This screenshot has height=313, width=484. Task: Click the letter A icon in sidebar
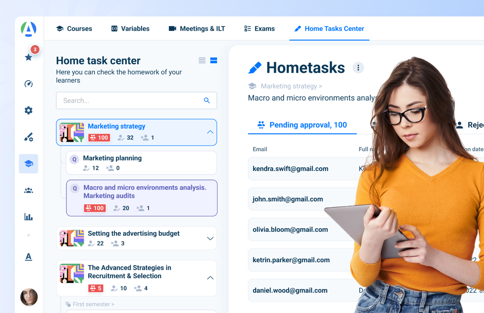[x=28, y=257]
